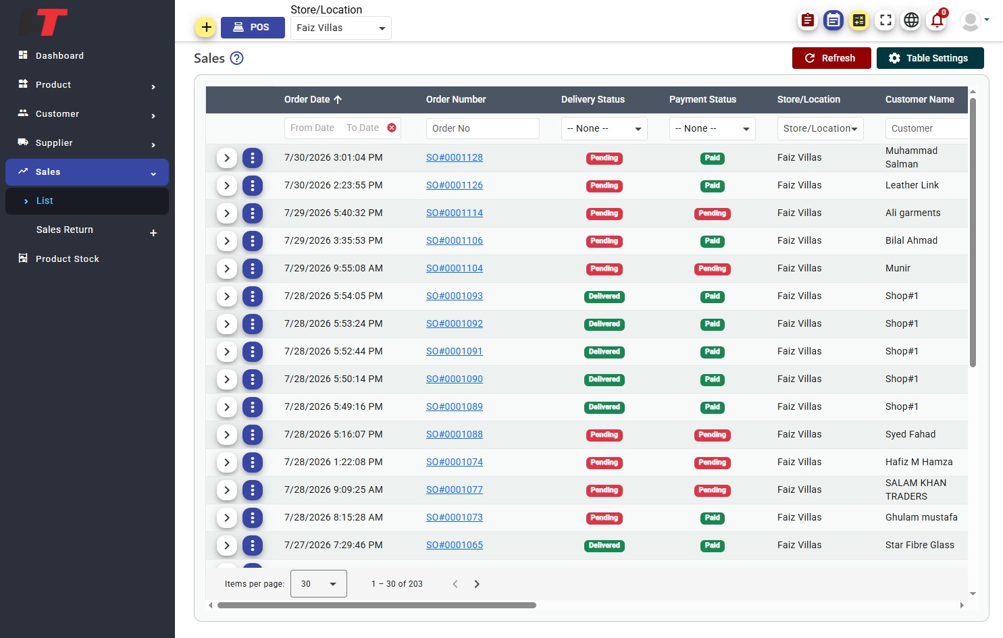The height and width of the screenshot is (638, 1003).
Task: Click the To Date filter field
Action: pyautogui.click(x=363, y=128)
